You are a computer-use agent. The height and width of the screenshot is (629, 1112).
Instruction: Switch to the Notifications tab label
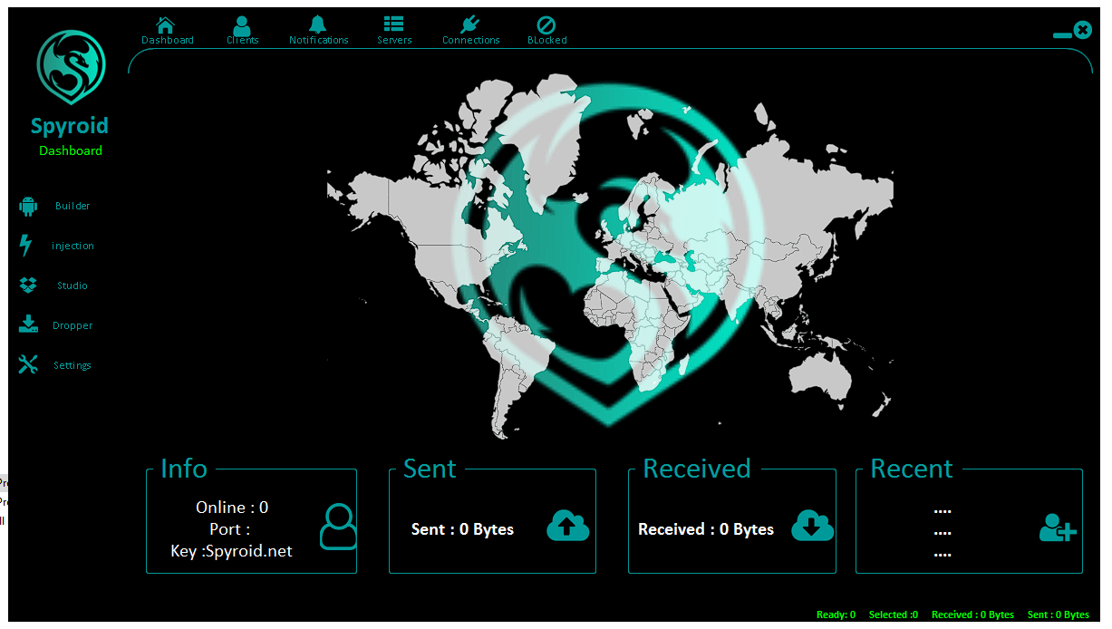(319, 40)
